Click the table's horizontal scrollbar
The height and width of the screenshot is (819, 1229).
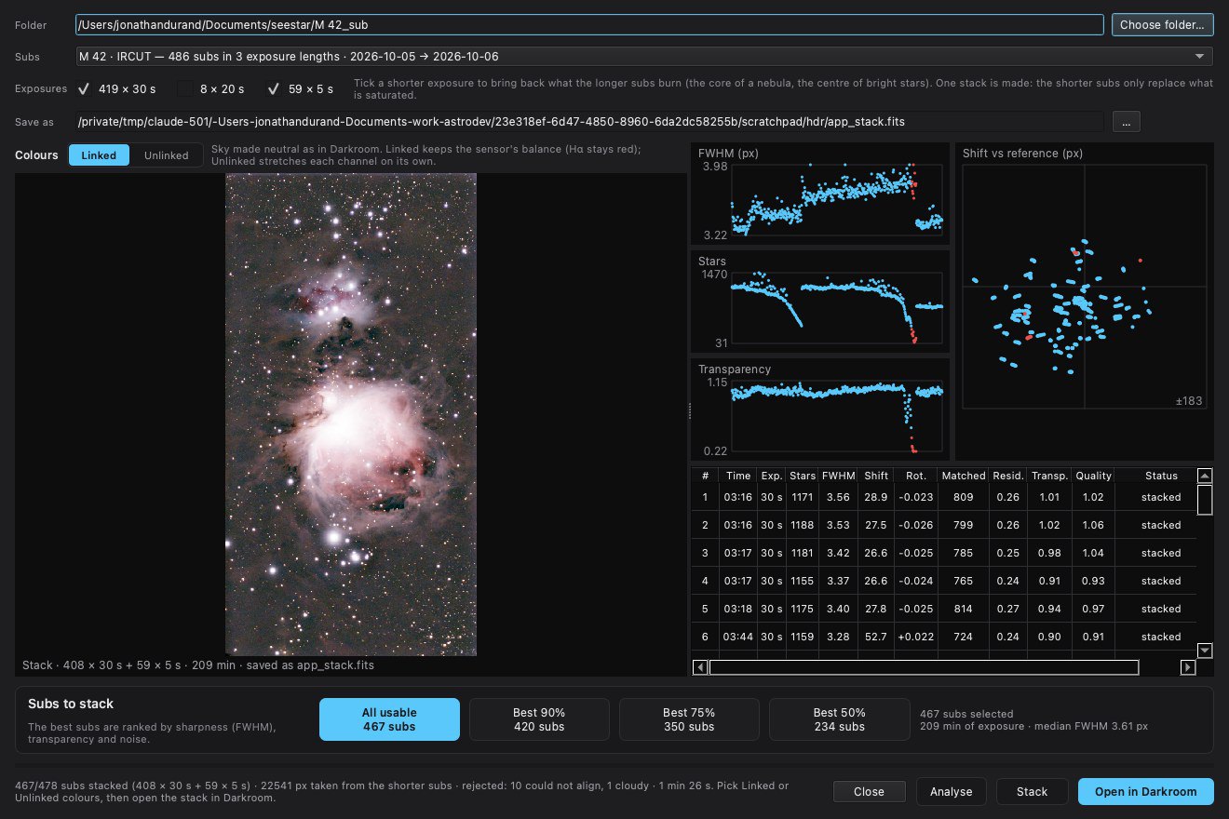pos(924,667)
